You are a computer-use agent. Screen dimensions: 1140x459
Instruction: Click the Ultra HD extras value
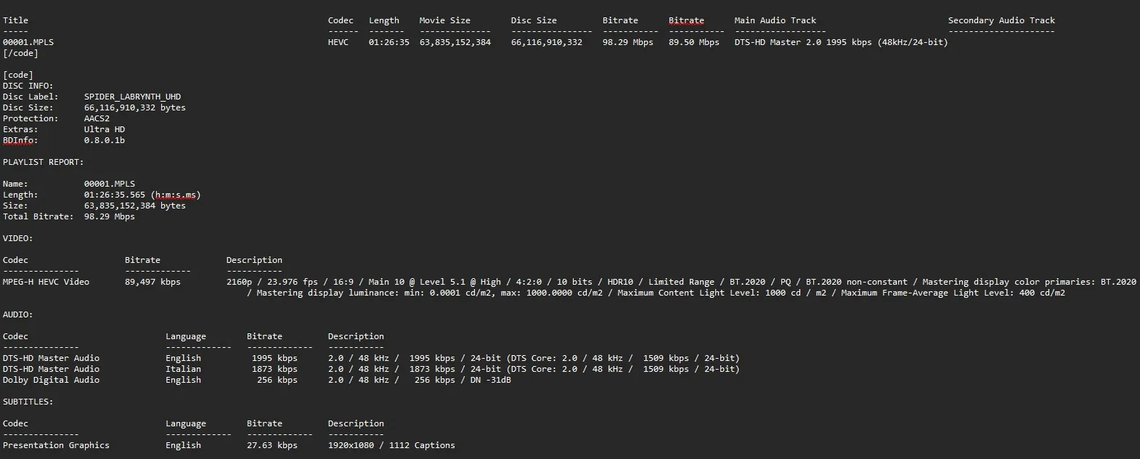(105, 129)
